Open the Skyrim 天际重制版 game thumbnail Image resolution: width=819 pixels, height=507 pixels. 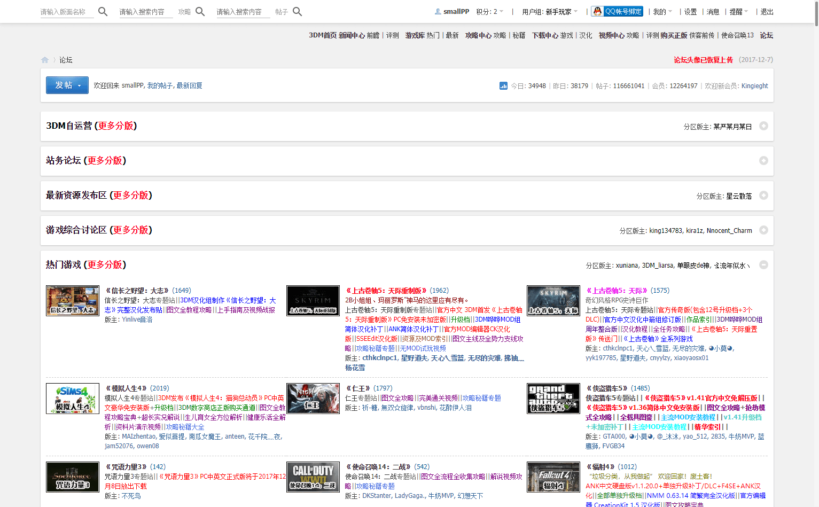click(x=313, y=300)
